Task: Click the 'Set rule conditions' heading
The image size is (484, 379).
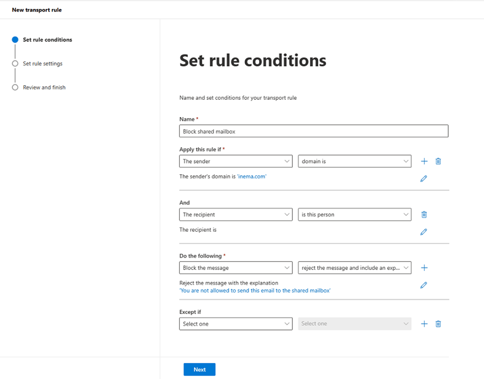Action: click(x=253, y=61)
